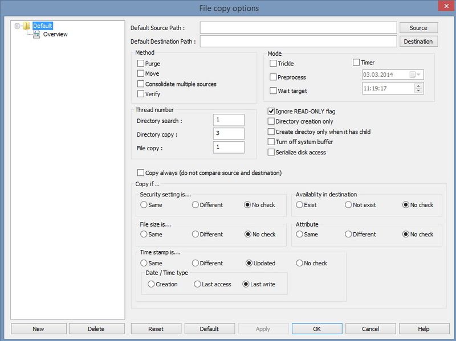Viewport: 456px width, 341px height.
Task: Click the Overview page icon in tree
Action: [37, 34]
